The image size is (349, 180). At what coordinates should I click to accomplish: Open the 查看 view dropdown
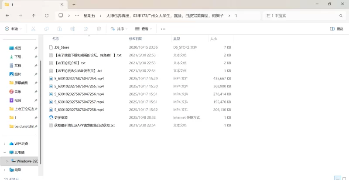(x=144, y=29)
